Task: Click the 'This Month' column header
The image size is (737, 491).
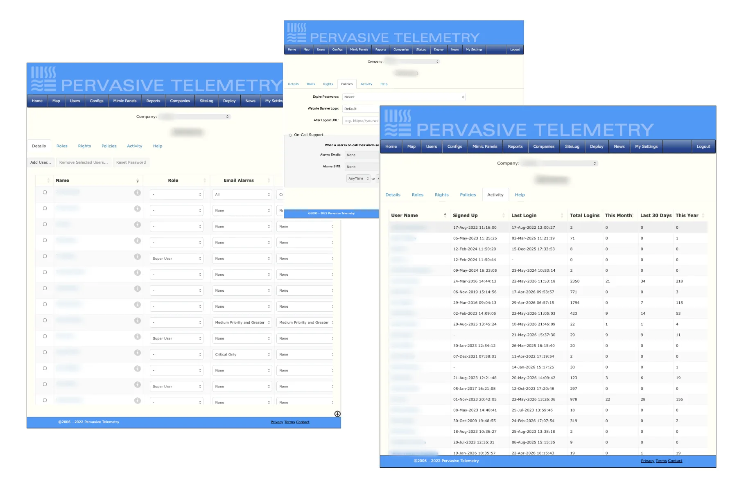Action: [619, 216]
